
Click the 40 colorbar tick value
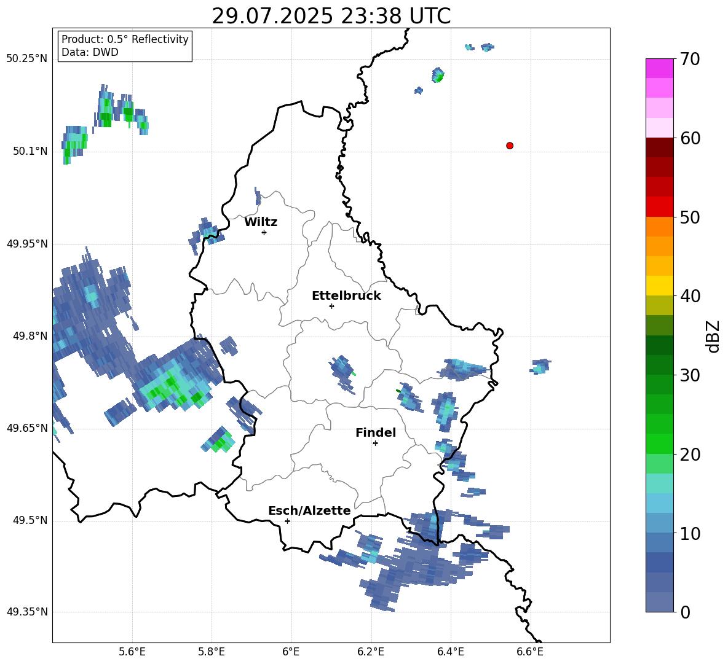pos(690,296)
